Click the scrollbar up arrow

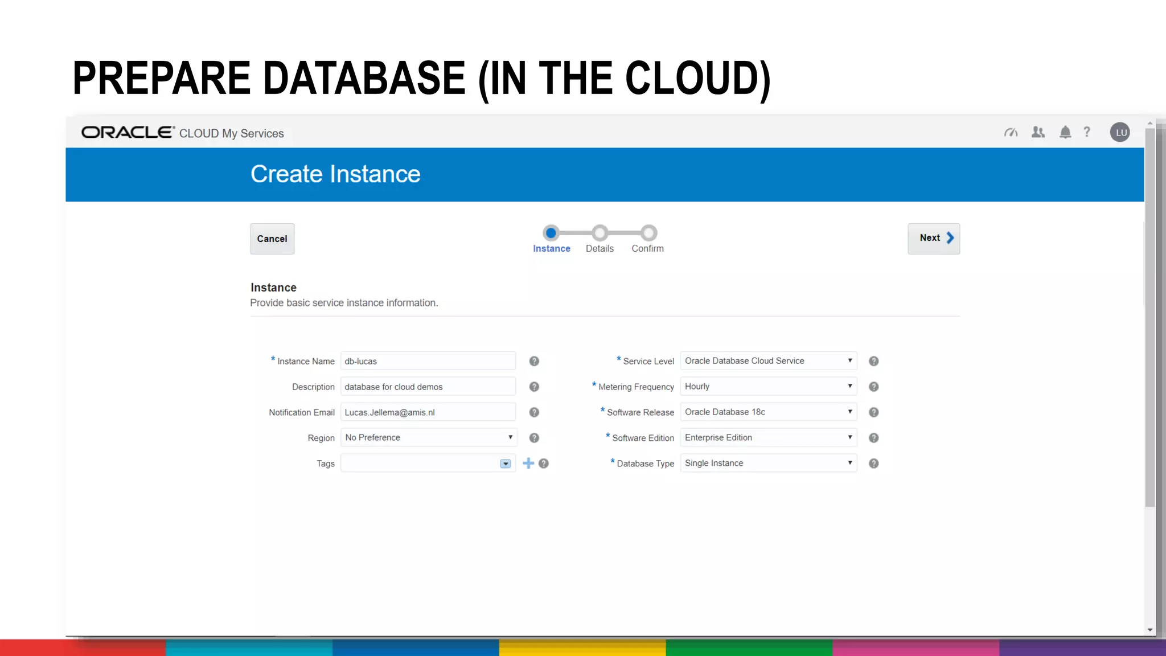(1150, 123)
